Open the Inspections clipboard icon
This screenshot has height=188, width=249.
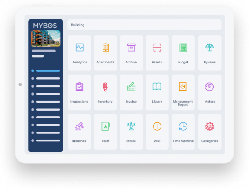[79, 87]
